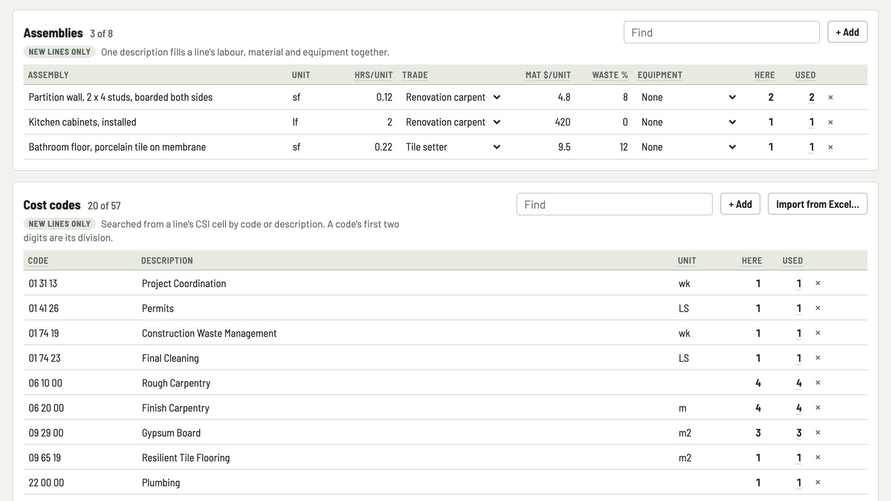Add a new cost code
This screenshot has width=891, height=501.
pos(740,204)
